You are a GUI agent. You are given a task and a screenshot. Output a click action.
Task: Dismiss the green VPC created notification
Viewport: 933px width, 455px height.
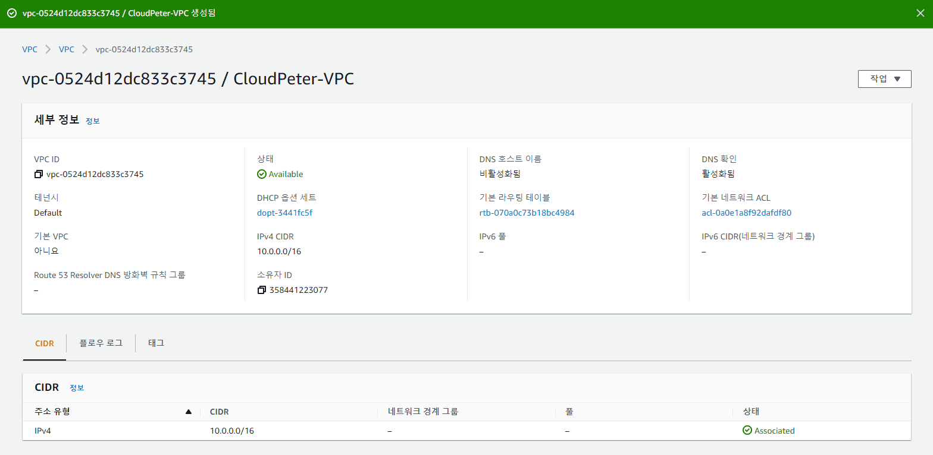click(x=920, y=14)
